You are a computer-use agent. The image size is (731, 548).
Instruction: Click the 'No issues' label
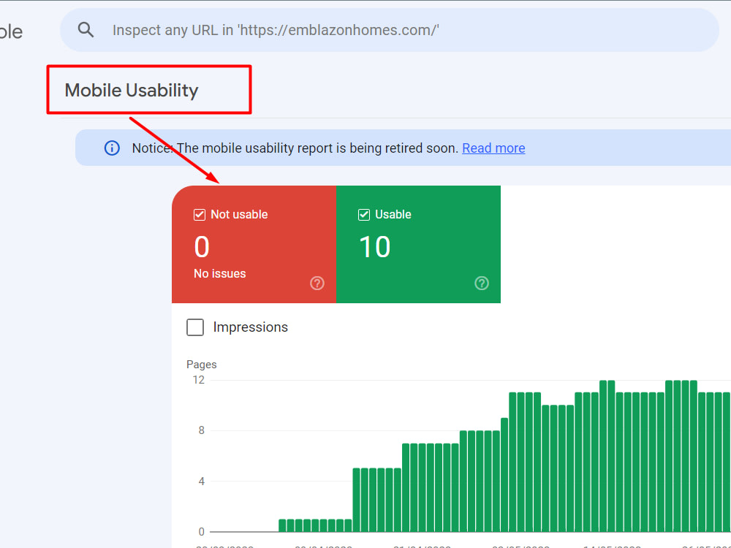pos(219,273)
